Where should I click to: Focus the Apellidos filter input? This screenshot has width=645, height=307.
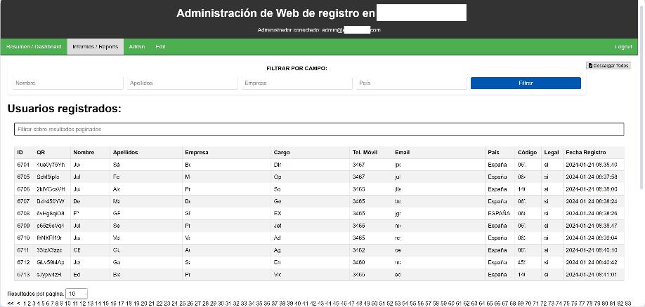182,83
